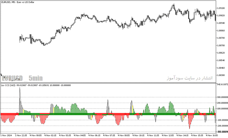Click the 1.09100 price level on axis
The image size is (228, 138).
[x=221, y=8]
